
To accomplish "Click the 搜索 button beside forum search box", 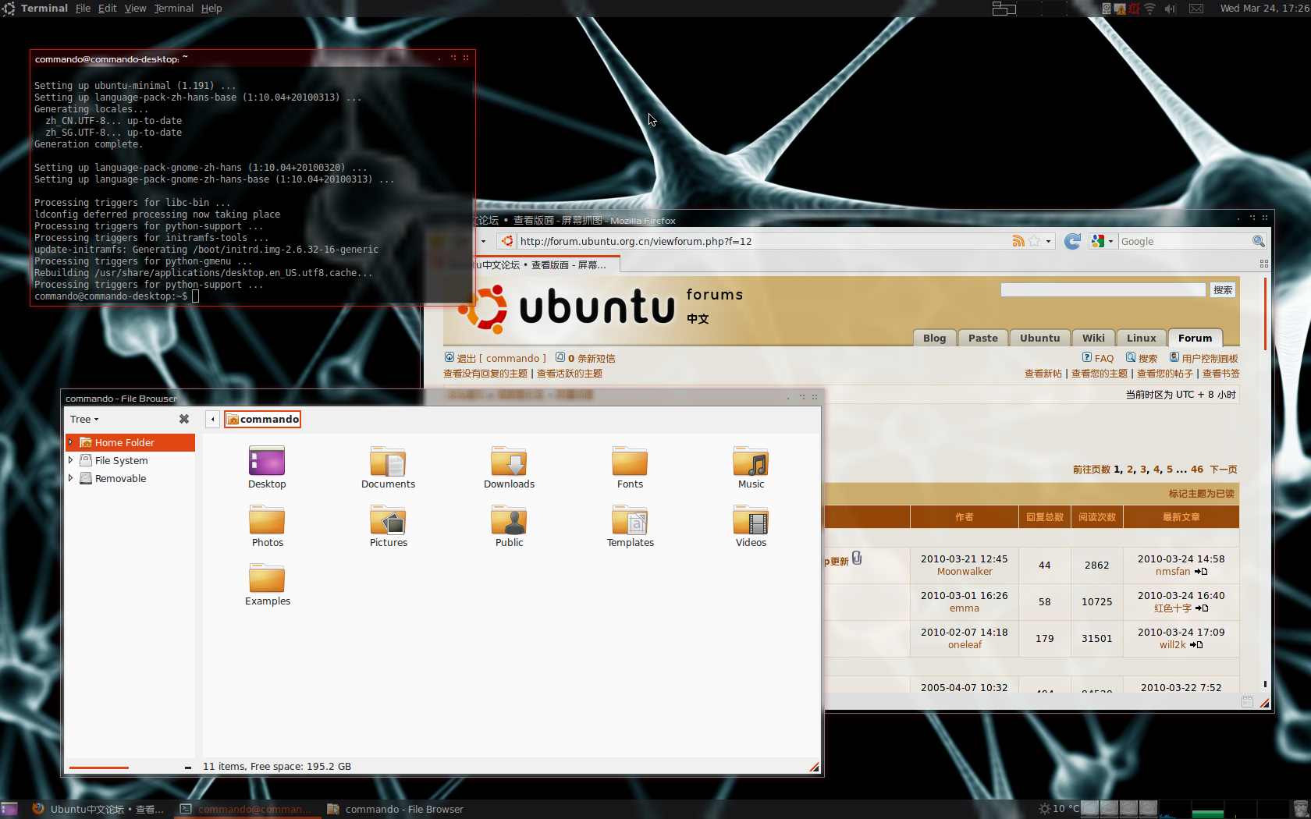I will 1223,290.
